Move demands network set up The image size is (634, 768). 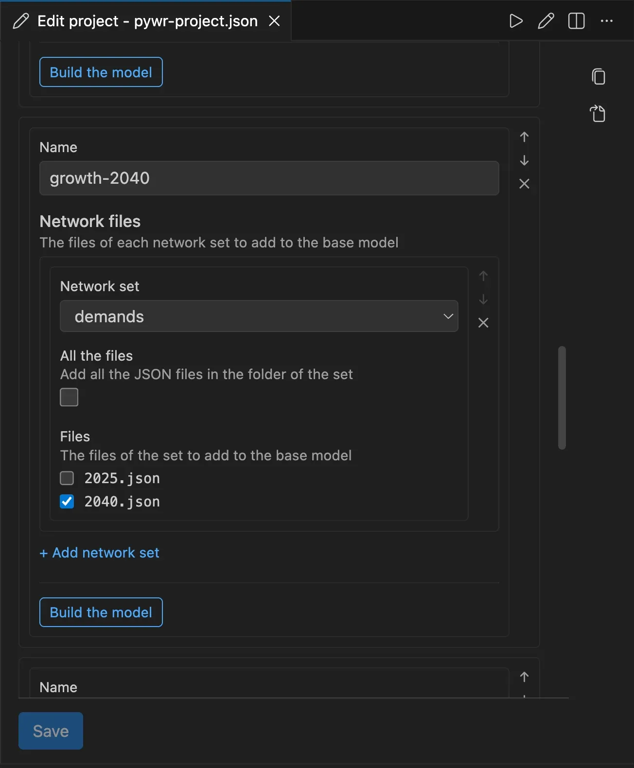coord(483,276)
